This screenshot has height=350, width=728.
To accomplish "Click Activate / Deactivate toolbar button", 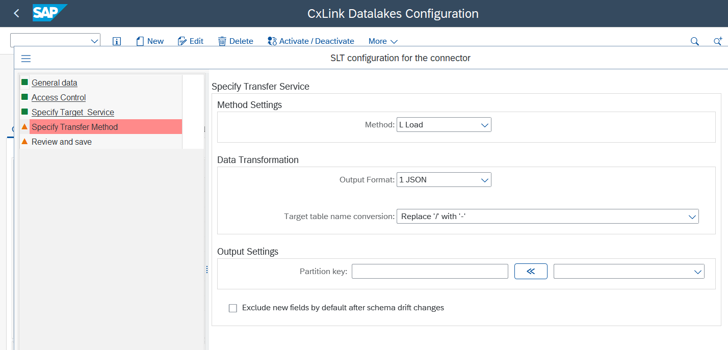I will coord(311,41).
